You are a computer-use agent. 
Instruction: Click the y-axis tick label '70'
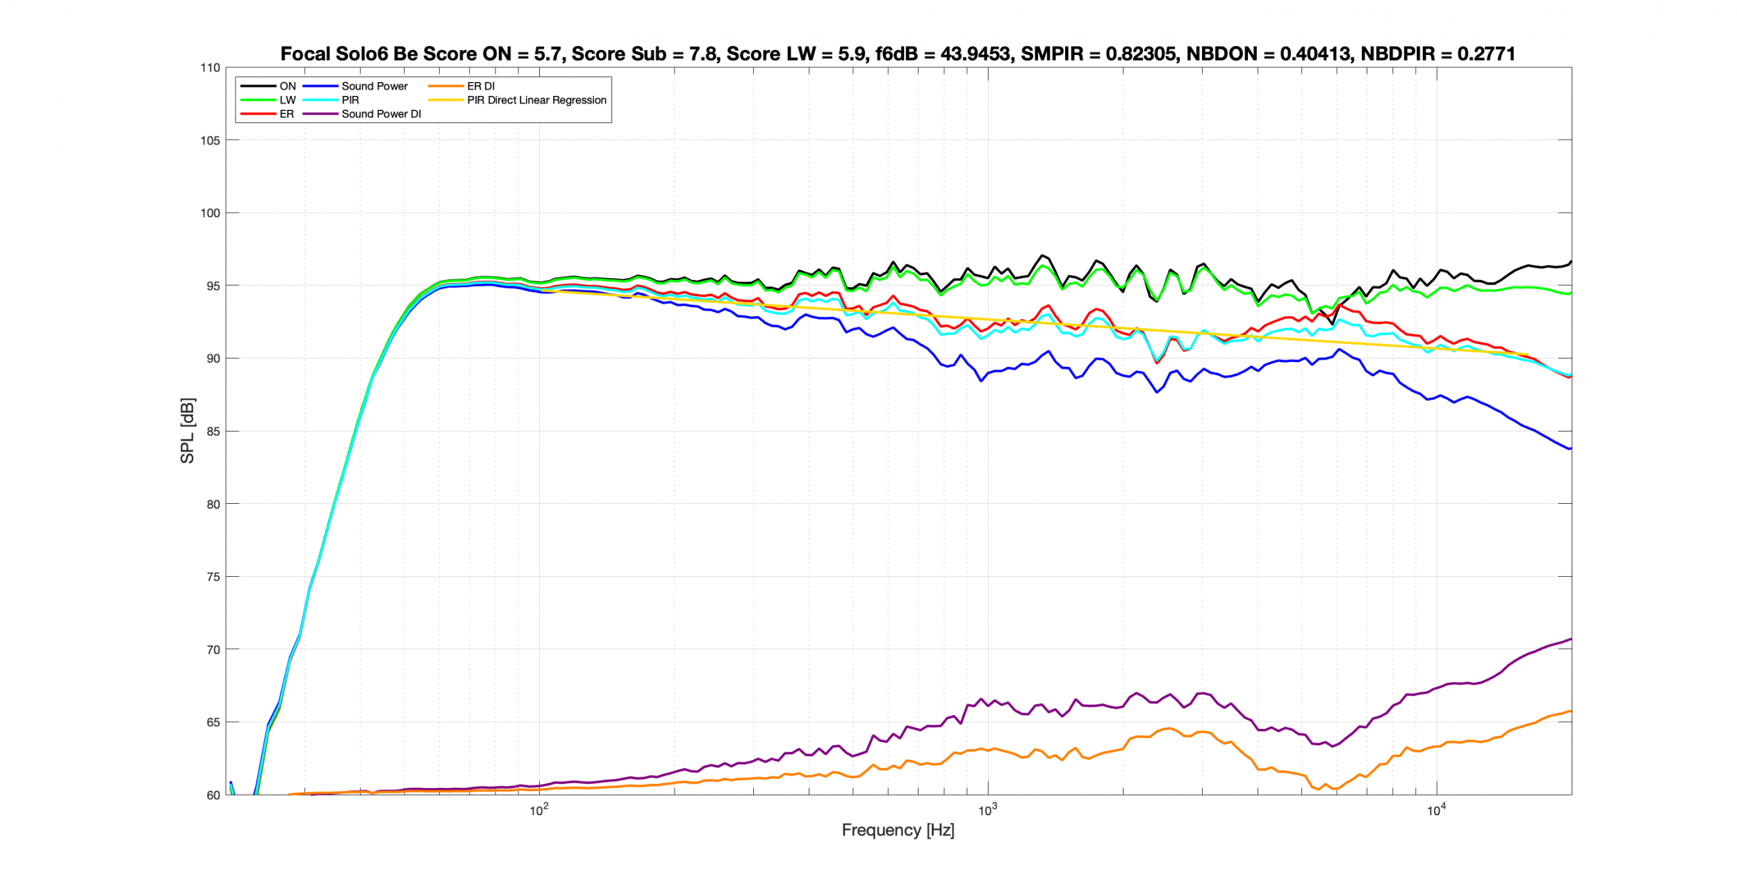pos(213,650)
